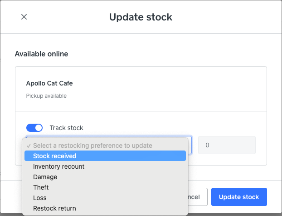
Task: Disable the Track stock toggle
Action: click(x=34, y=128)
